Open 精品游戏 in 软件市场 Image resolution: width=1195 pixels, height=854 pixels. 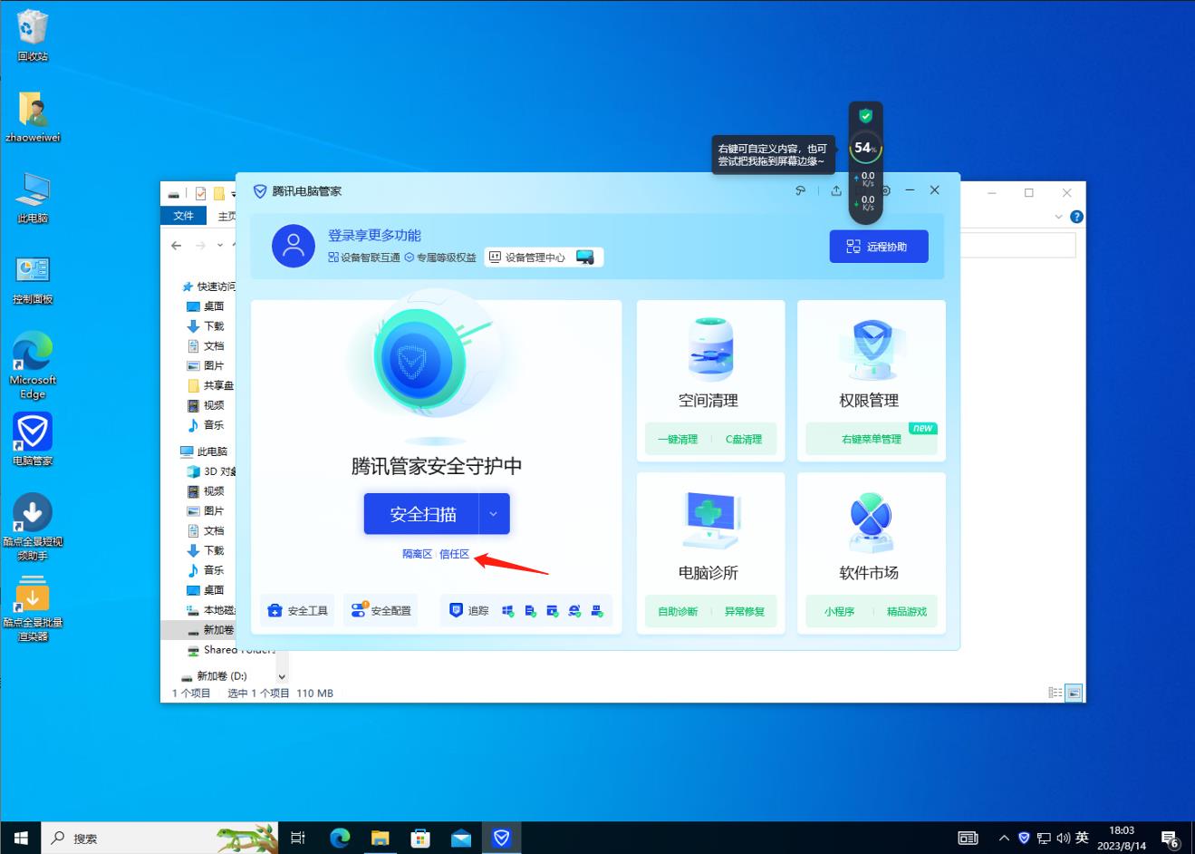(x=906, y=611)
